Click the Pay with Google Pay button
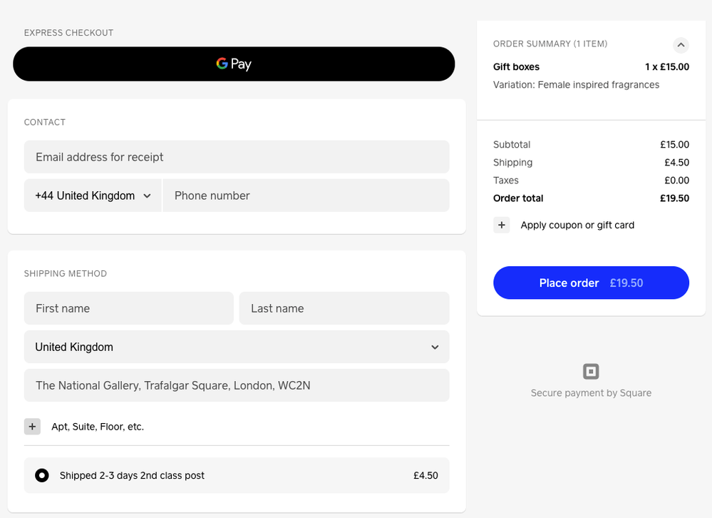 pyautogui.click(x=234, y=64)
